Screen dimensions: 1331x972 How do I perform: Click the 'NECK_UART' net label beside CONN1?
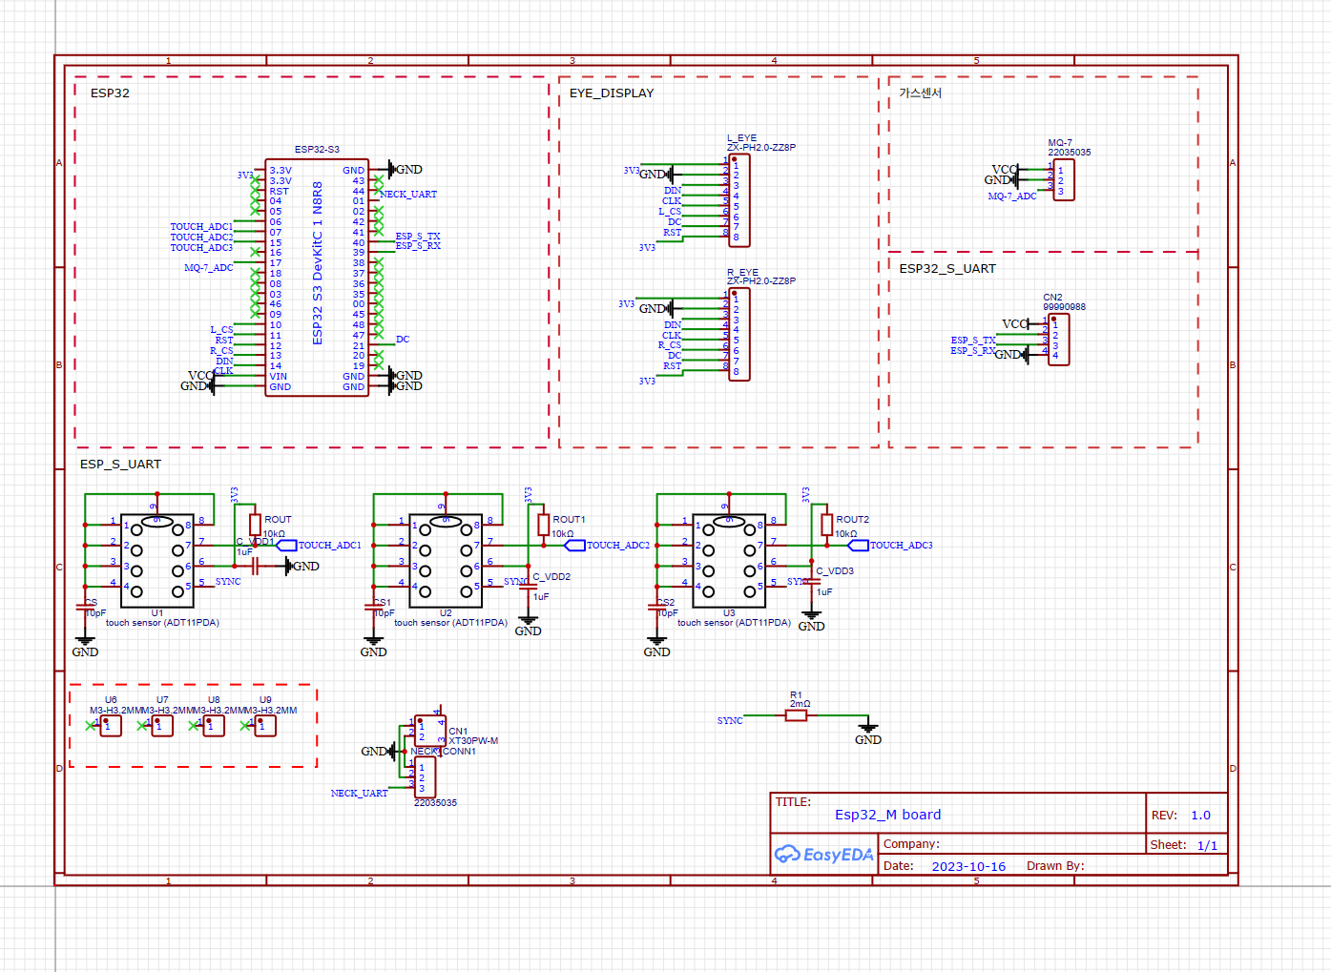(360, 794)
